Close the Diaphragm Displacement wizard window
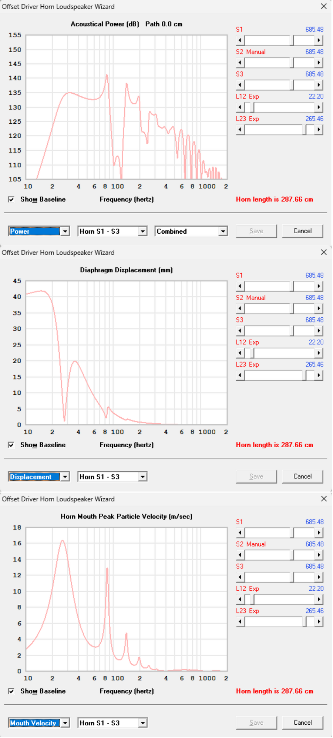Viewport: 333px width, 738px height. click(324, 252)
